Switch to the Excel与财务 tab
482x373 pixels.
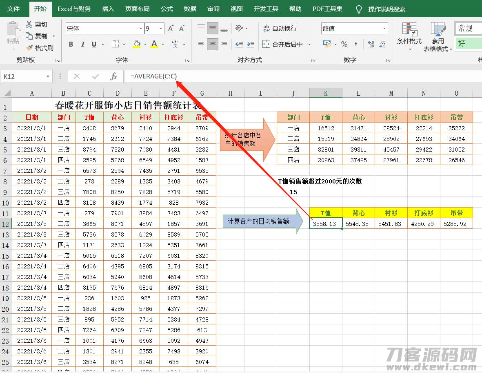pyautogui.click(x=74, y=9)
